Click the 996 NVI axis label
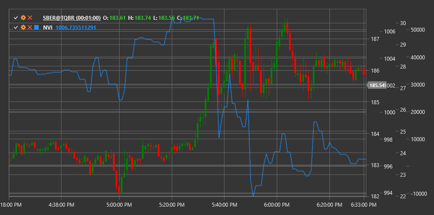This screenshot has height=215, width=434. (x=388, y=166)
